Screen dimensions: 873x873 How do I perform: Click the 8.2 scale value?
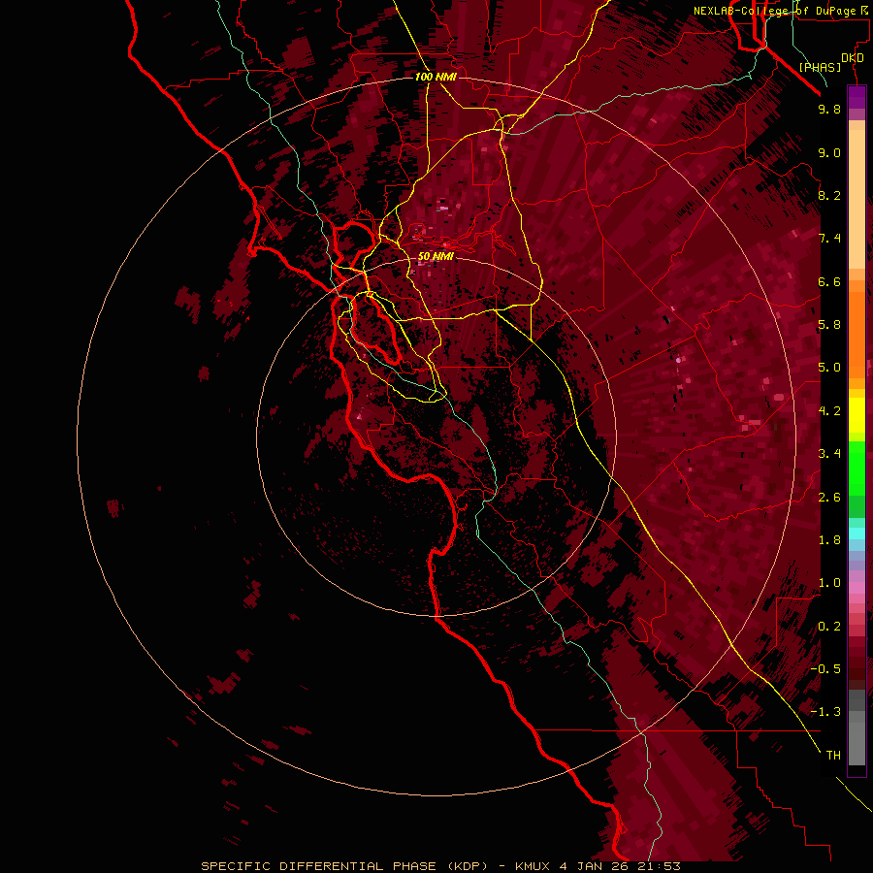[829, 195]
